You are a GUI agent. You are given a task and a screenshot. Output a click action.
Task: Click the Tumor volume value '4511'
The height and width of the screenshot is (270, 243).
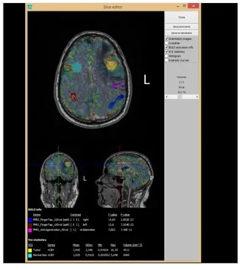click(x=126, y=250)
